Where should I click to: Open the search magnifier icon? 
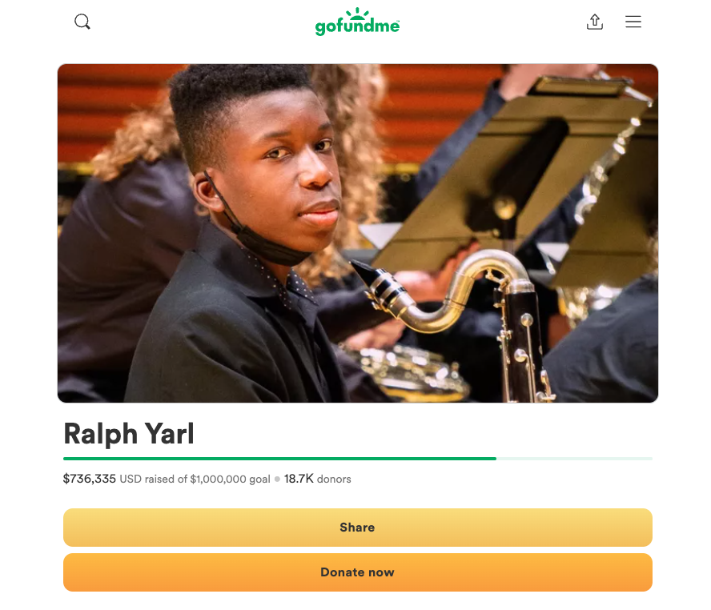82,22
